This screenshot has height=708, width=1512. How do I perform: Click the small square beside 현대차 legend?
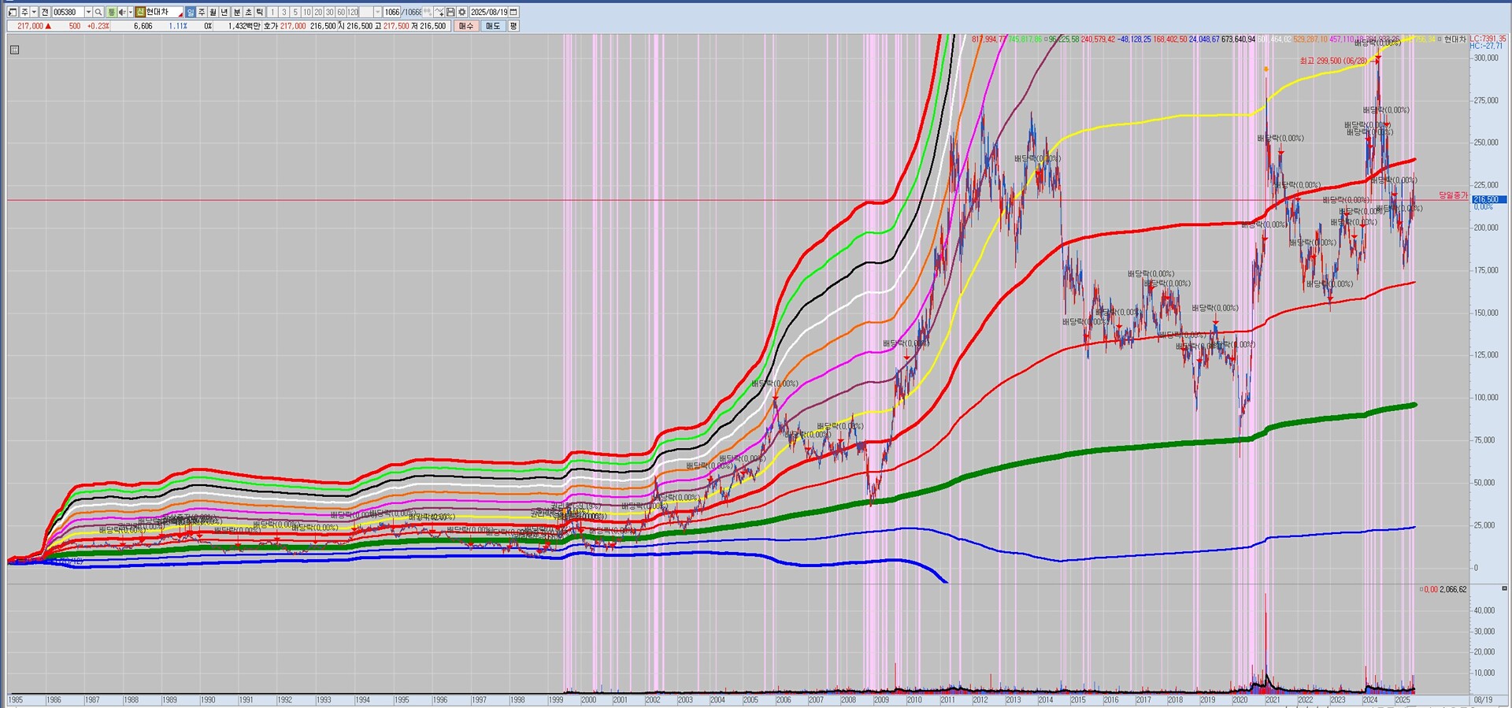1439,39
